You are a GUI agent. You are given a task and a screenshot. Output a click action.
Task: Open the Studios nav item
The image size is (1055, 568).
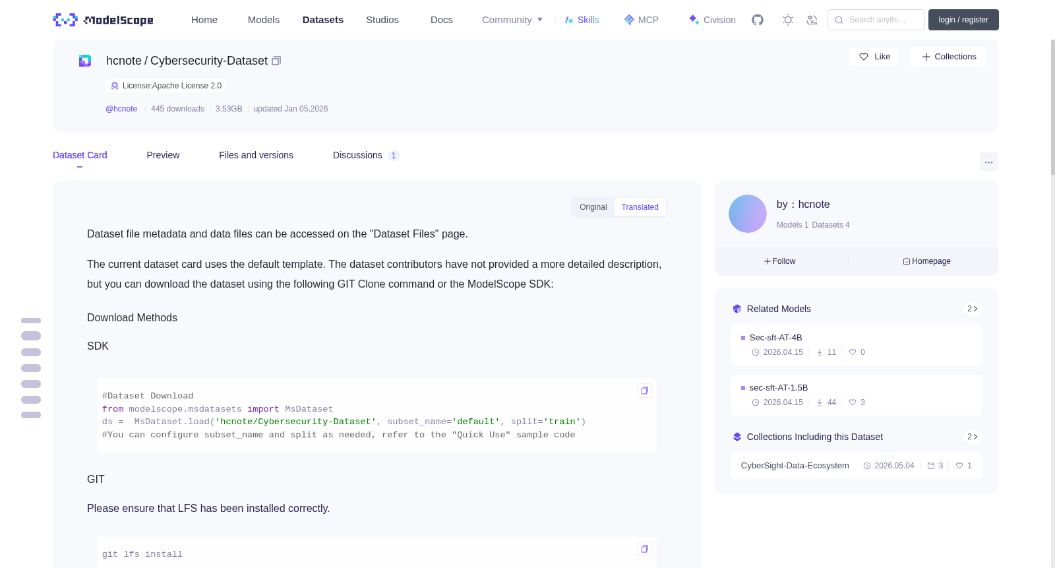click(x=382, y=20)
